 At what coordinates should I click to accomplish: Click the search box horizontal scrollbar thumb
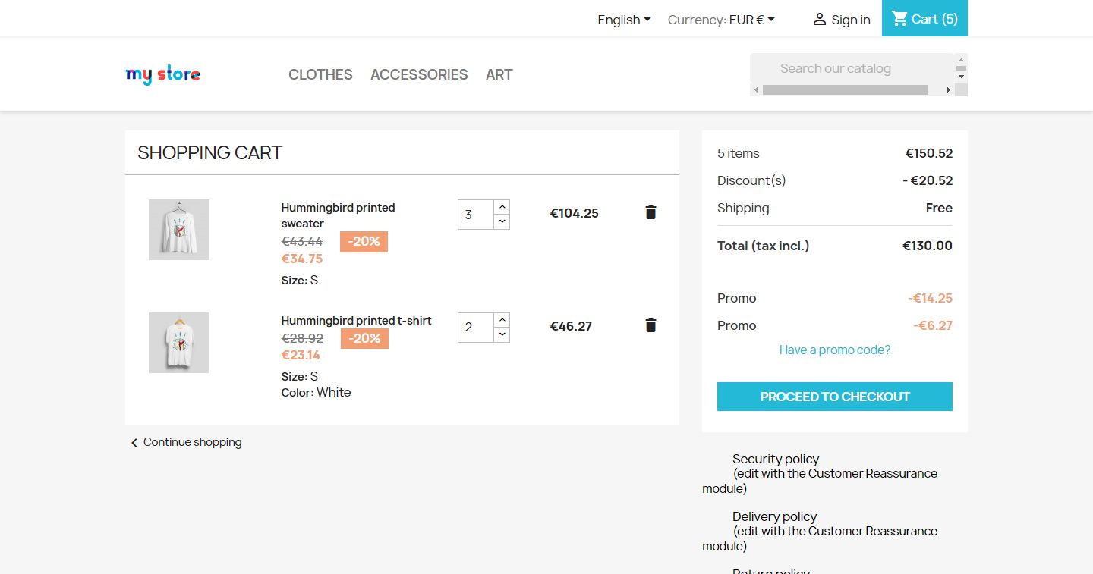coord(845,90)
